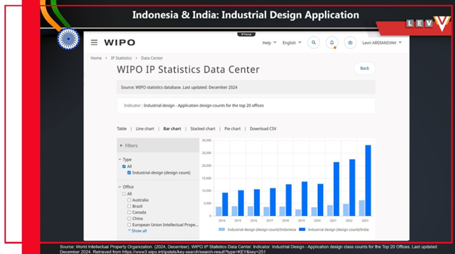
Task: Uncheck the Industrial design (design count) checkbox
Action: (x=129, y=173)
